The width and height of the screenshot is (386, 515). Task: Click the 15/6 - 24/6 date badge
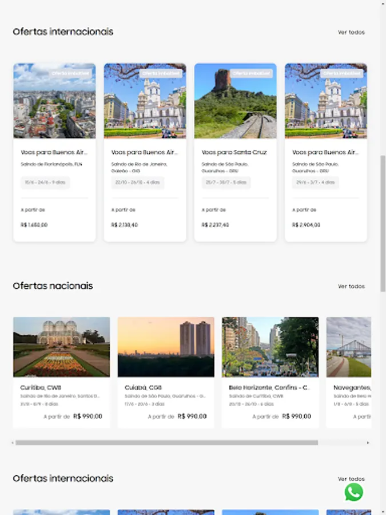click(45, 183)
